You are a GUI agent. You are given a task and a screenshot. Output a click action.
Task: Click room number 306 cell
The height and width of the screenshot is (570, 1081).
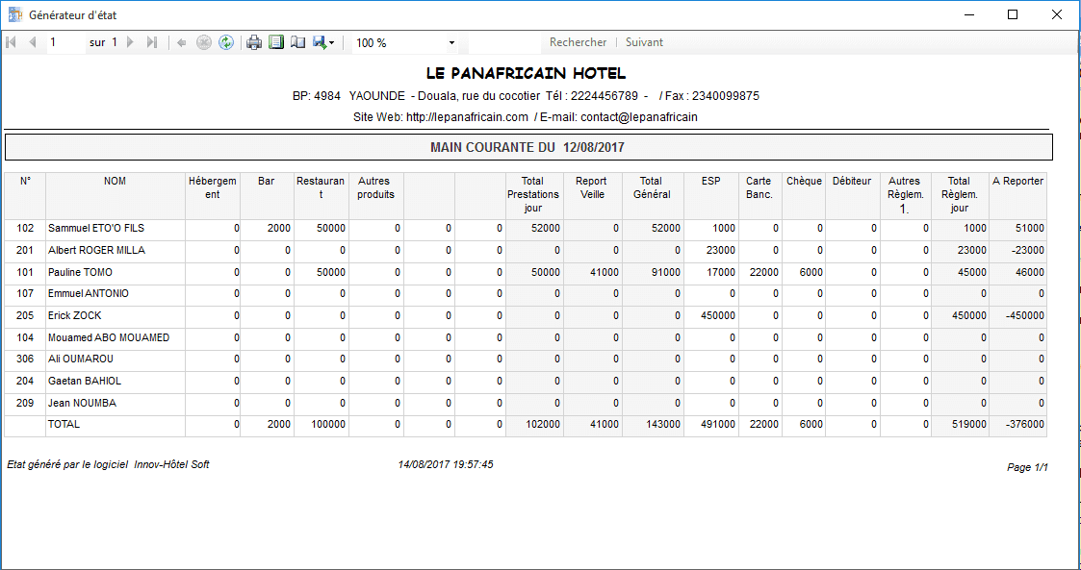point(25,359)
